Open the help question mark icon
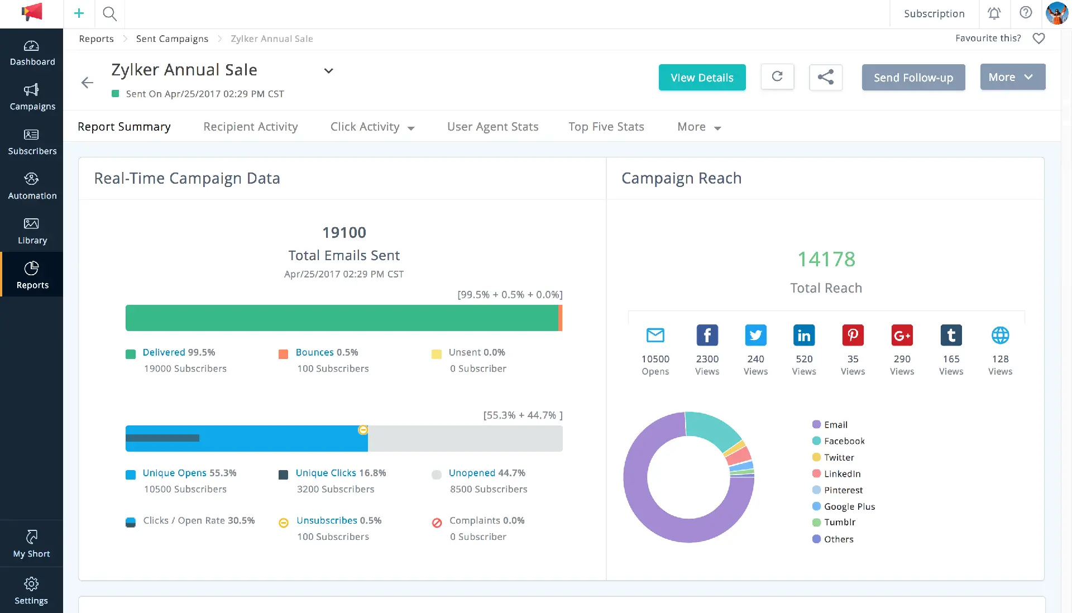1072x613 pixels. [x=1026, y=12]
